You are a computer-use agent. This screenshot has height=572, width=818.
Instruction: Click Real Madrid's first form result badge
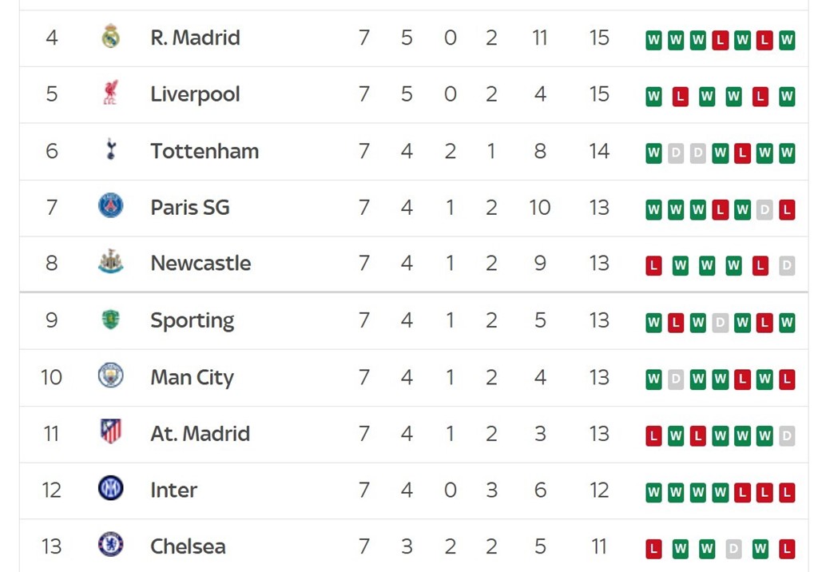[x=653, y=40]
